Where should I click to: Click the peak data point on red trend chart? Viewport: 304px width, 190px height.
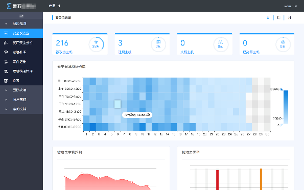(82, 174)
